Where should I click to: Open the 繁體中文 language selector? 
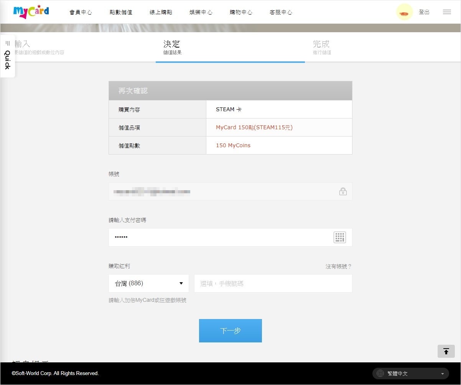(411, 373)
